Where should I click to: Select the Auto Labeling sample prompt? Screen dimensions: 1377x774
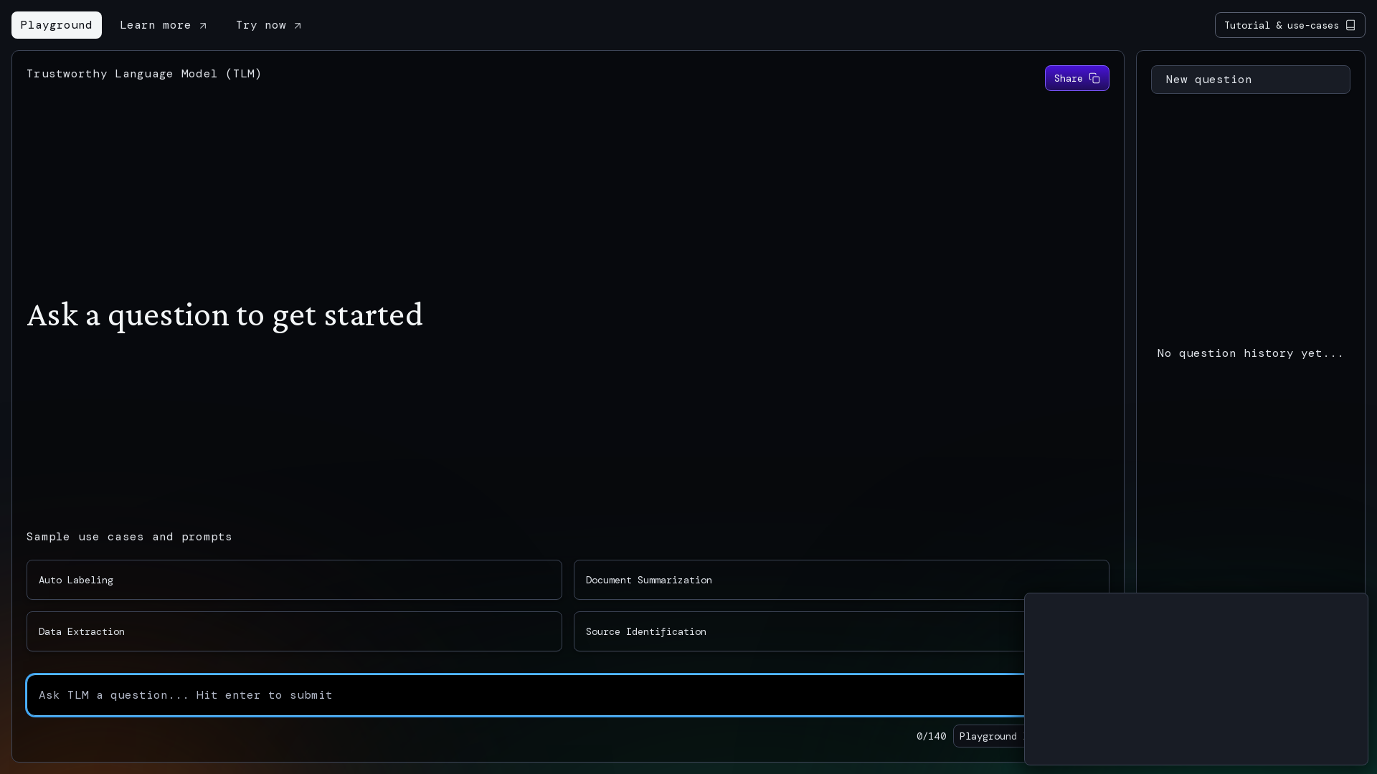[293, 580]
